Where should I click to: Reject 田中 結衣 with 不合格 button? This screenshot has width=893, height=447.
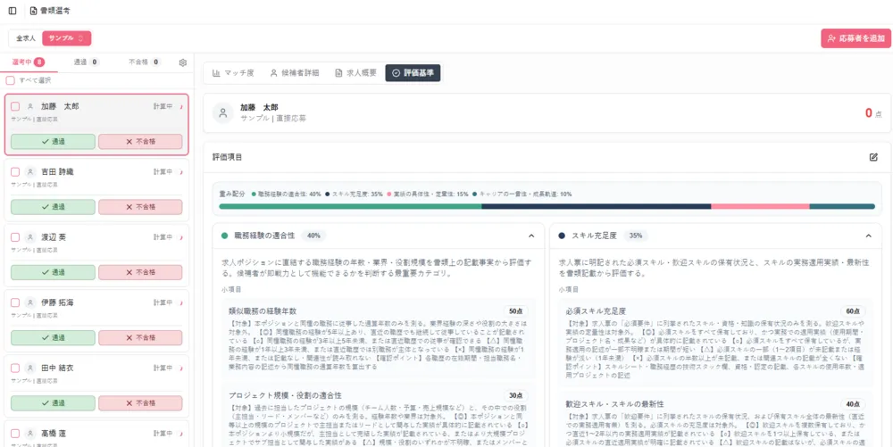click(x=141, y=403)
